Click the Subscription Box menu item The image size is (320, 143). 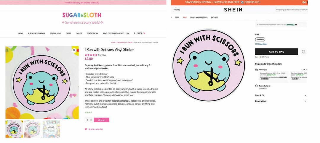(x=36, y=33)
